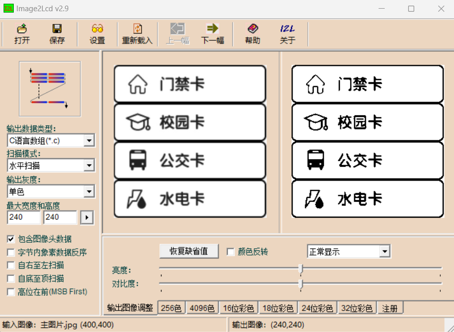Image resolution: width=454 pixels, height=332 pixels.
Task: Switch to the 256色 tab
Action: pos(171,308)
